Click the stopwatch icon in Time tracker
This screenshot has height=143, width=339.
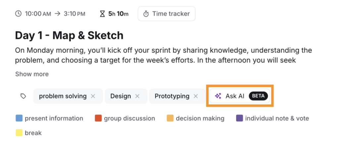(x=146, y=14)
